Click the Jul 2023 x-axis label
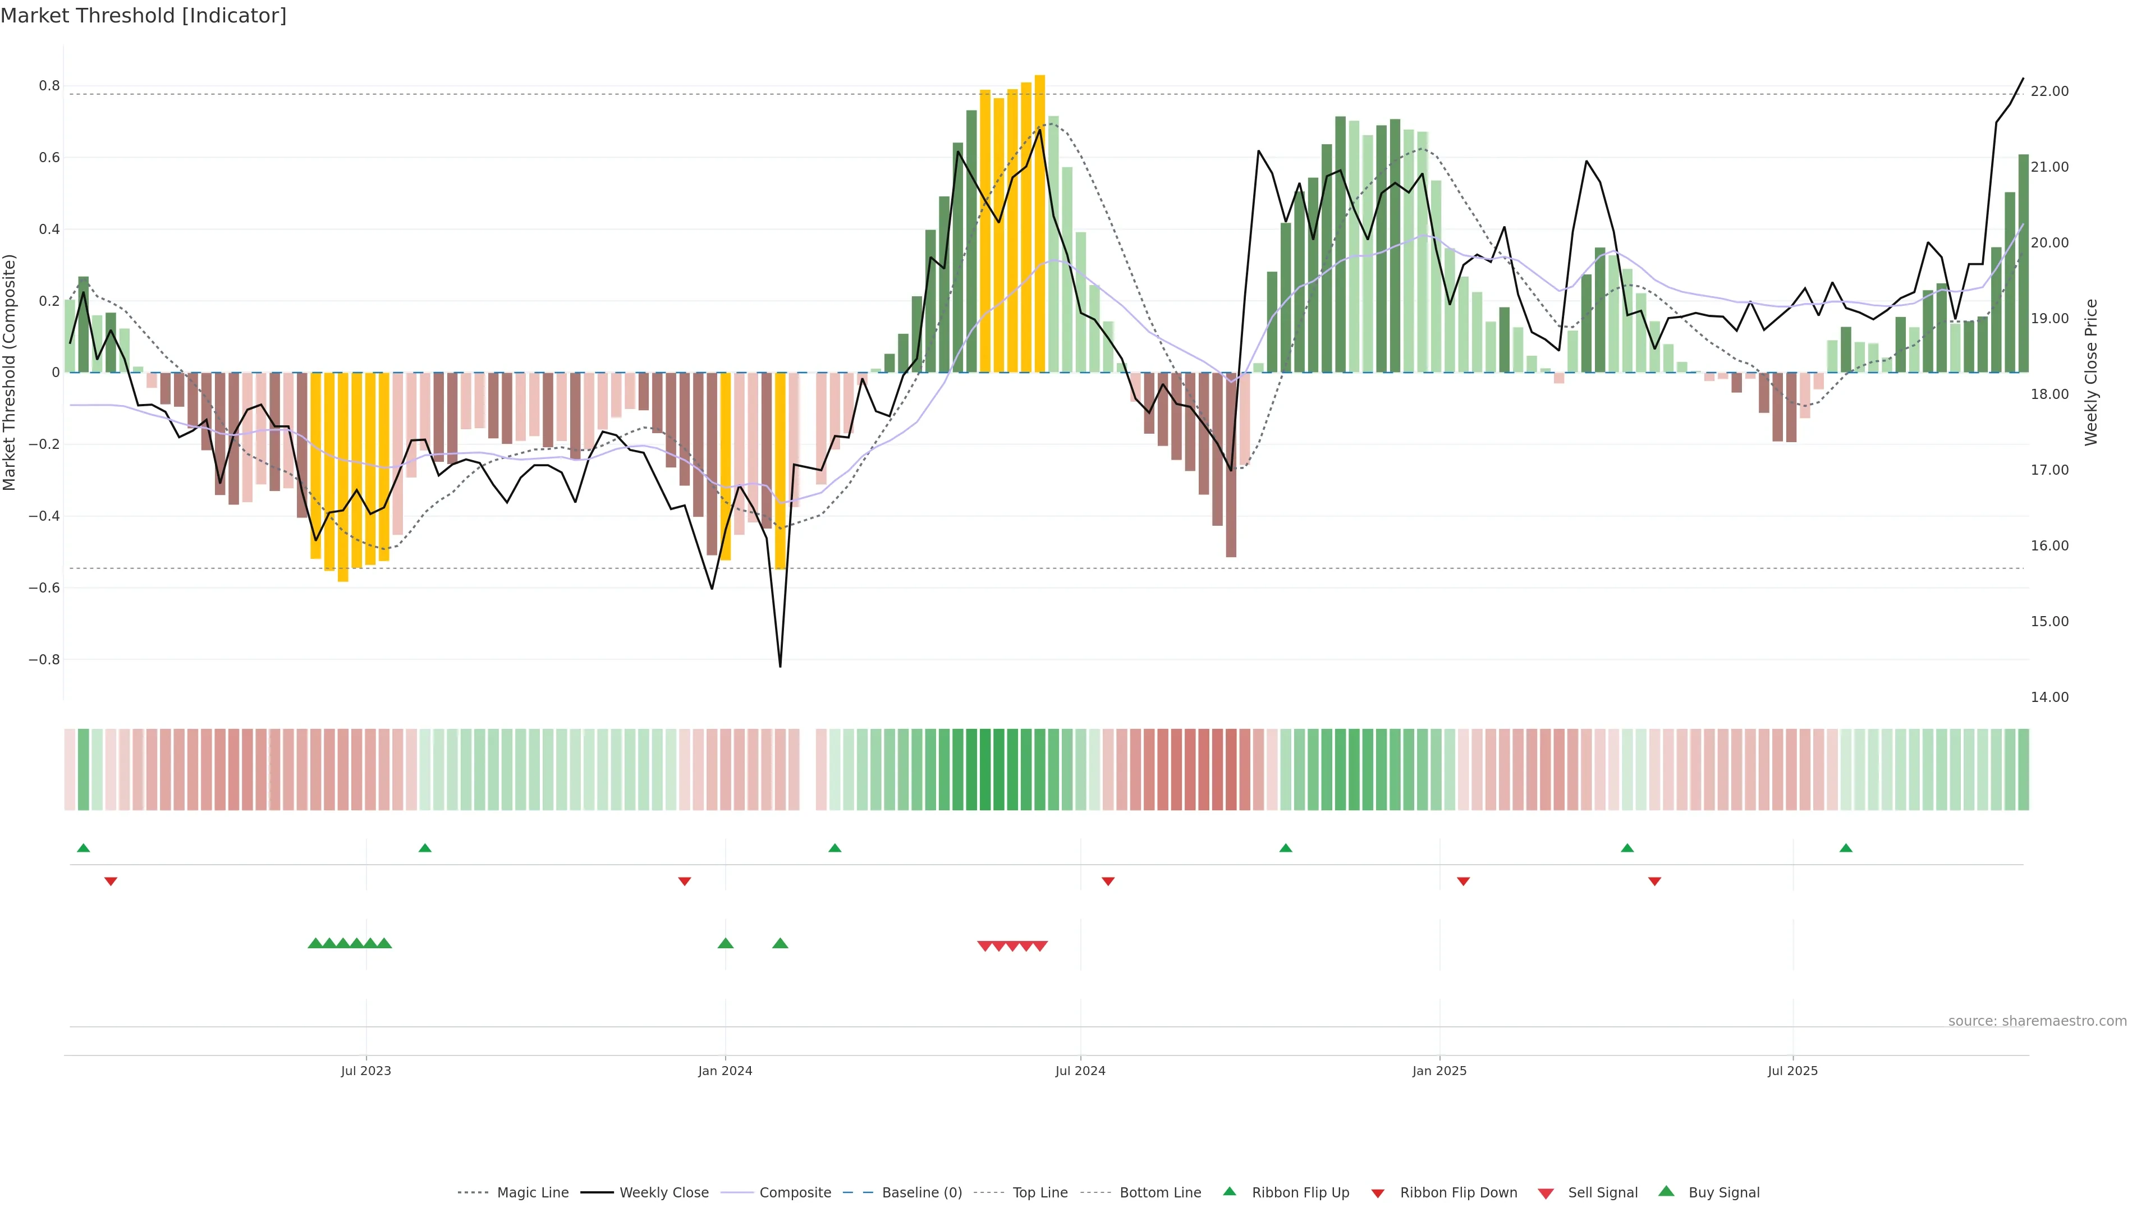2155x1212 pixels. [365, 1071]
